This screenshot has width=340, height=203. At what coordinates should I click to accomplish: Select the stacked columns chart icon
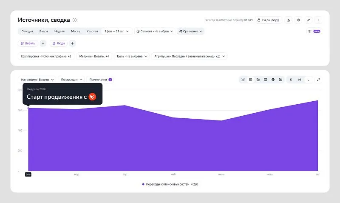280,80
